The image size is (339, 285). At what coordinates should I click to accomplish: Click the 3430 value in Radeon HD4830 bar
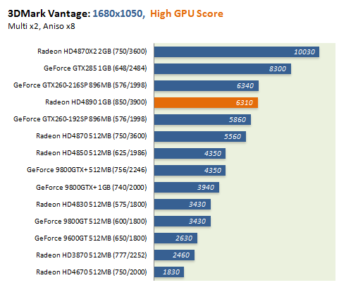(x=197, y=205)
